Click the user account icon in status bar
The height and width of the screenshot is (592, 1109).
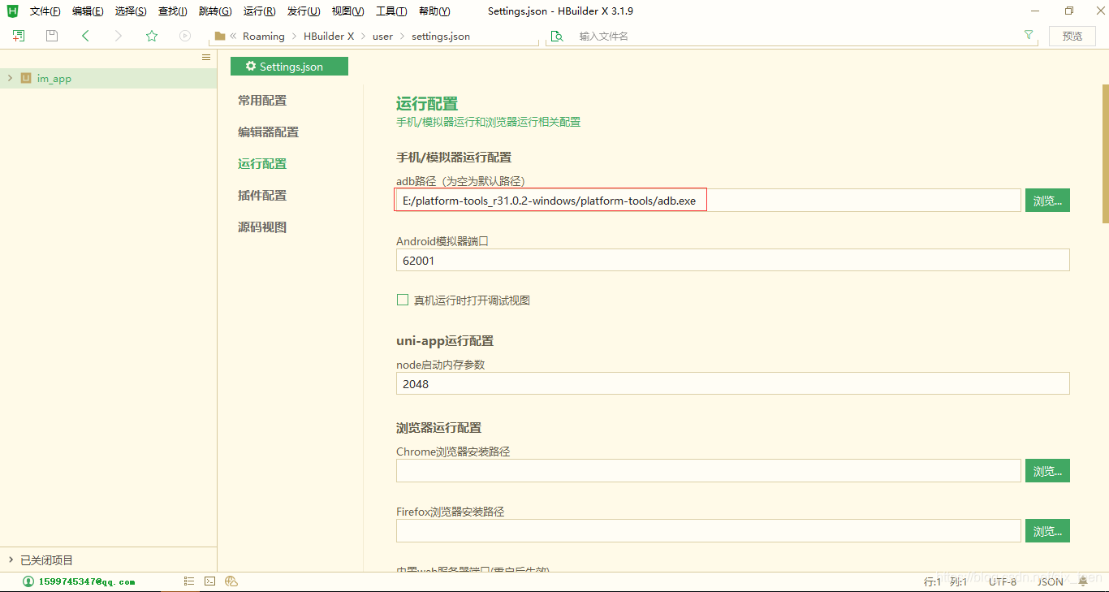[28, 581]
